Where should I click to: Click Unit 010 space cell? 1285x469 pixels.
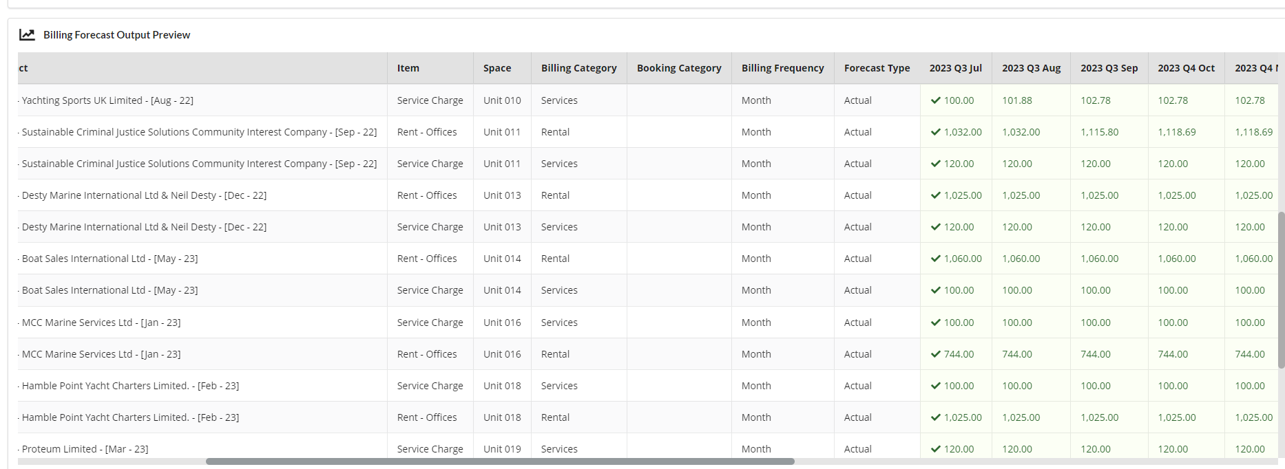[502, 100]
